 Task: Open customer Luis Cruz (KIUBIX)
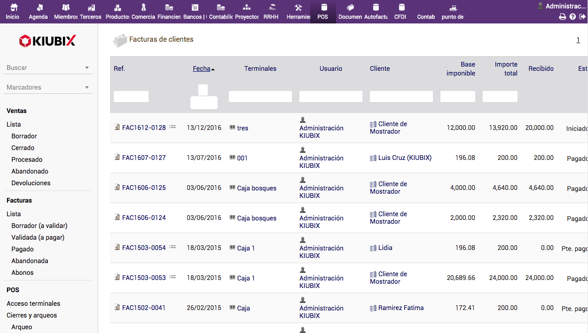tap(405, 158)
